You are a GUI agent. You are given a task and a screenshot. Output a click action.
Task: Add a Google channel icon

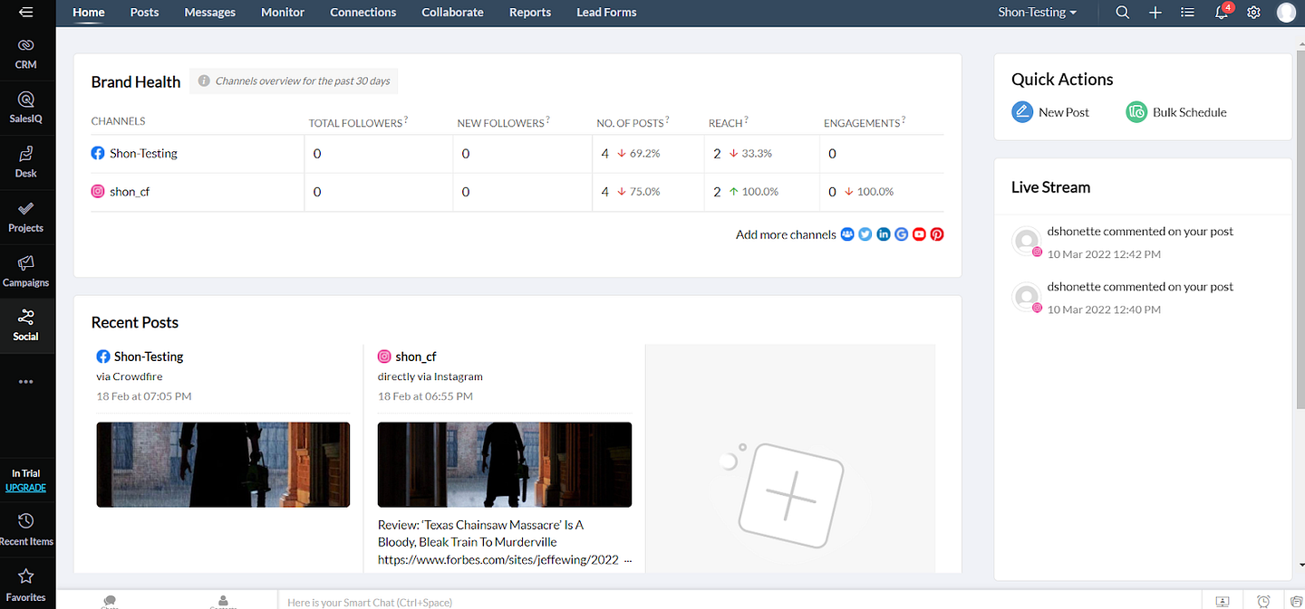point(901,234)
